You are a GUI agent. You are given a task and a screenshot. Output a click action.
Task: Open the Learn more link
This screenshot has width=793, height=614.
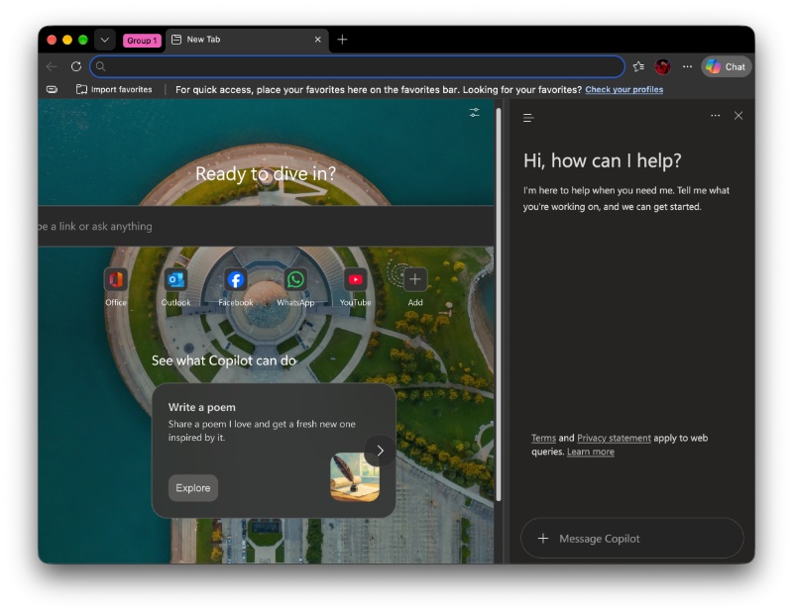[590, 452]
